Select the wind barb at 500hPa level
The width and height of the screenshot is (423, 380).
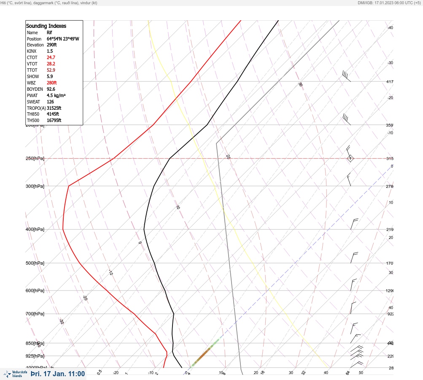pyautogui.click(x=354, y=258)
